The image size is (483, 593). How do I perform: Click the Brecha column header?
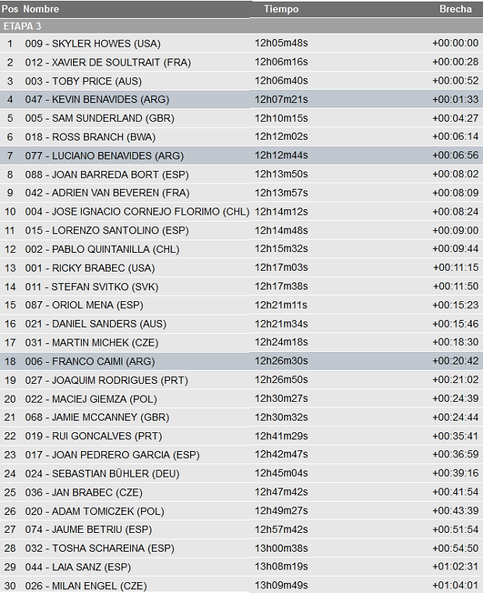455,9
